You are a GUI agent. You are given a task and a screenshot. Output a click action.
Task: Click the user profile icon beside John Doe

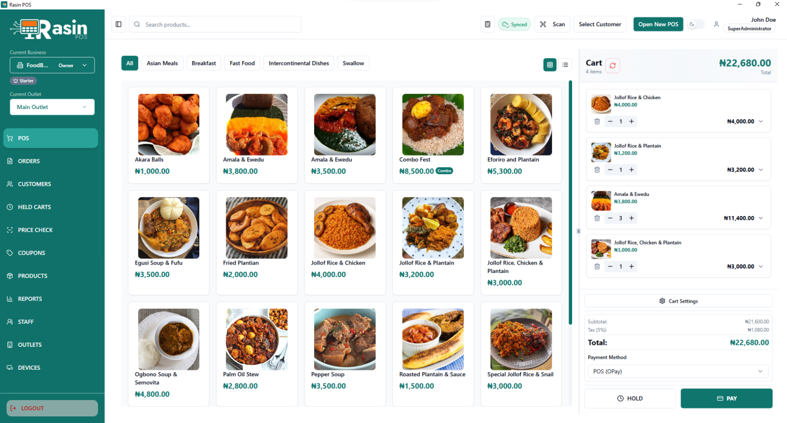coord(716,24)
